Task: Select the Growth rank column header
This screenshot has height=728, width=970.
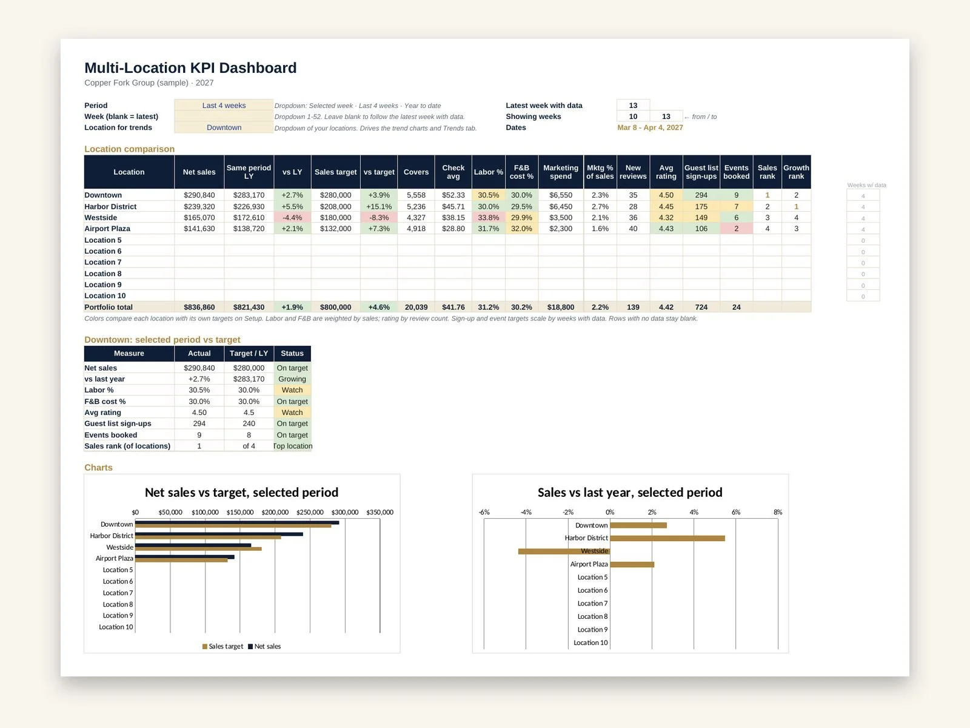Action: (796, 172)
